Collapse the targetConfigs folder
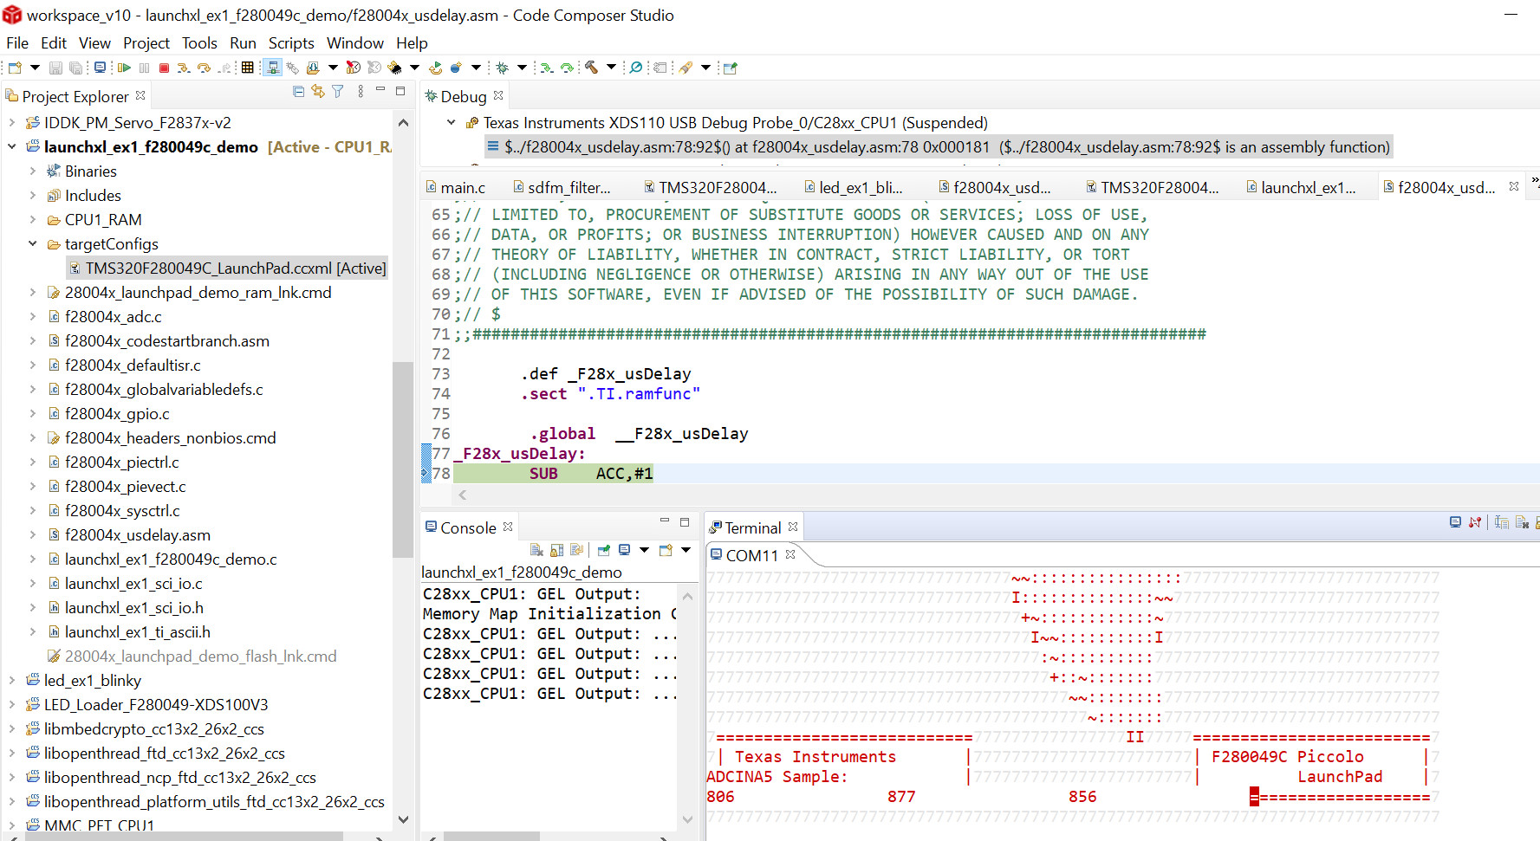1540x841 pixels. (x=33, y=244)
